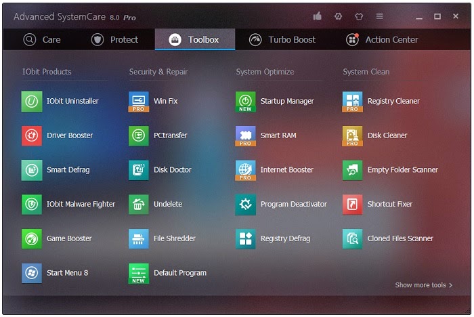Screen dimensions: 474x317
Task: Click the Driver Booster text label
Action: pyautogui.click(x=70, y=135)
